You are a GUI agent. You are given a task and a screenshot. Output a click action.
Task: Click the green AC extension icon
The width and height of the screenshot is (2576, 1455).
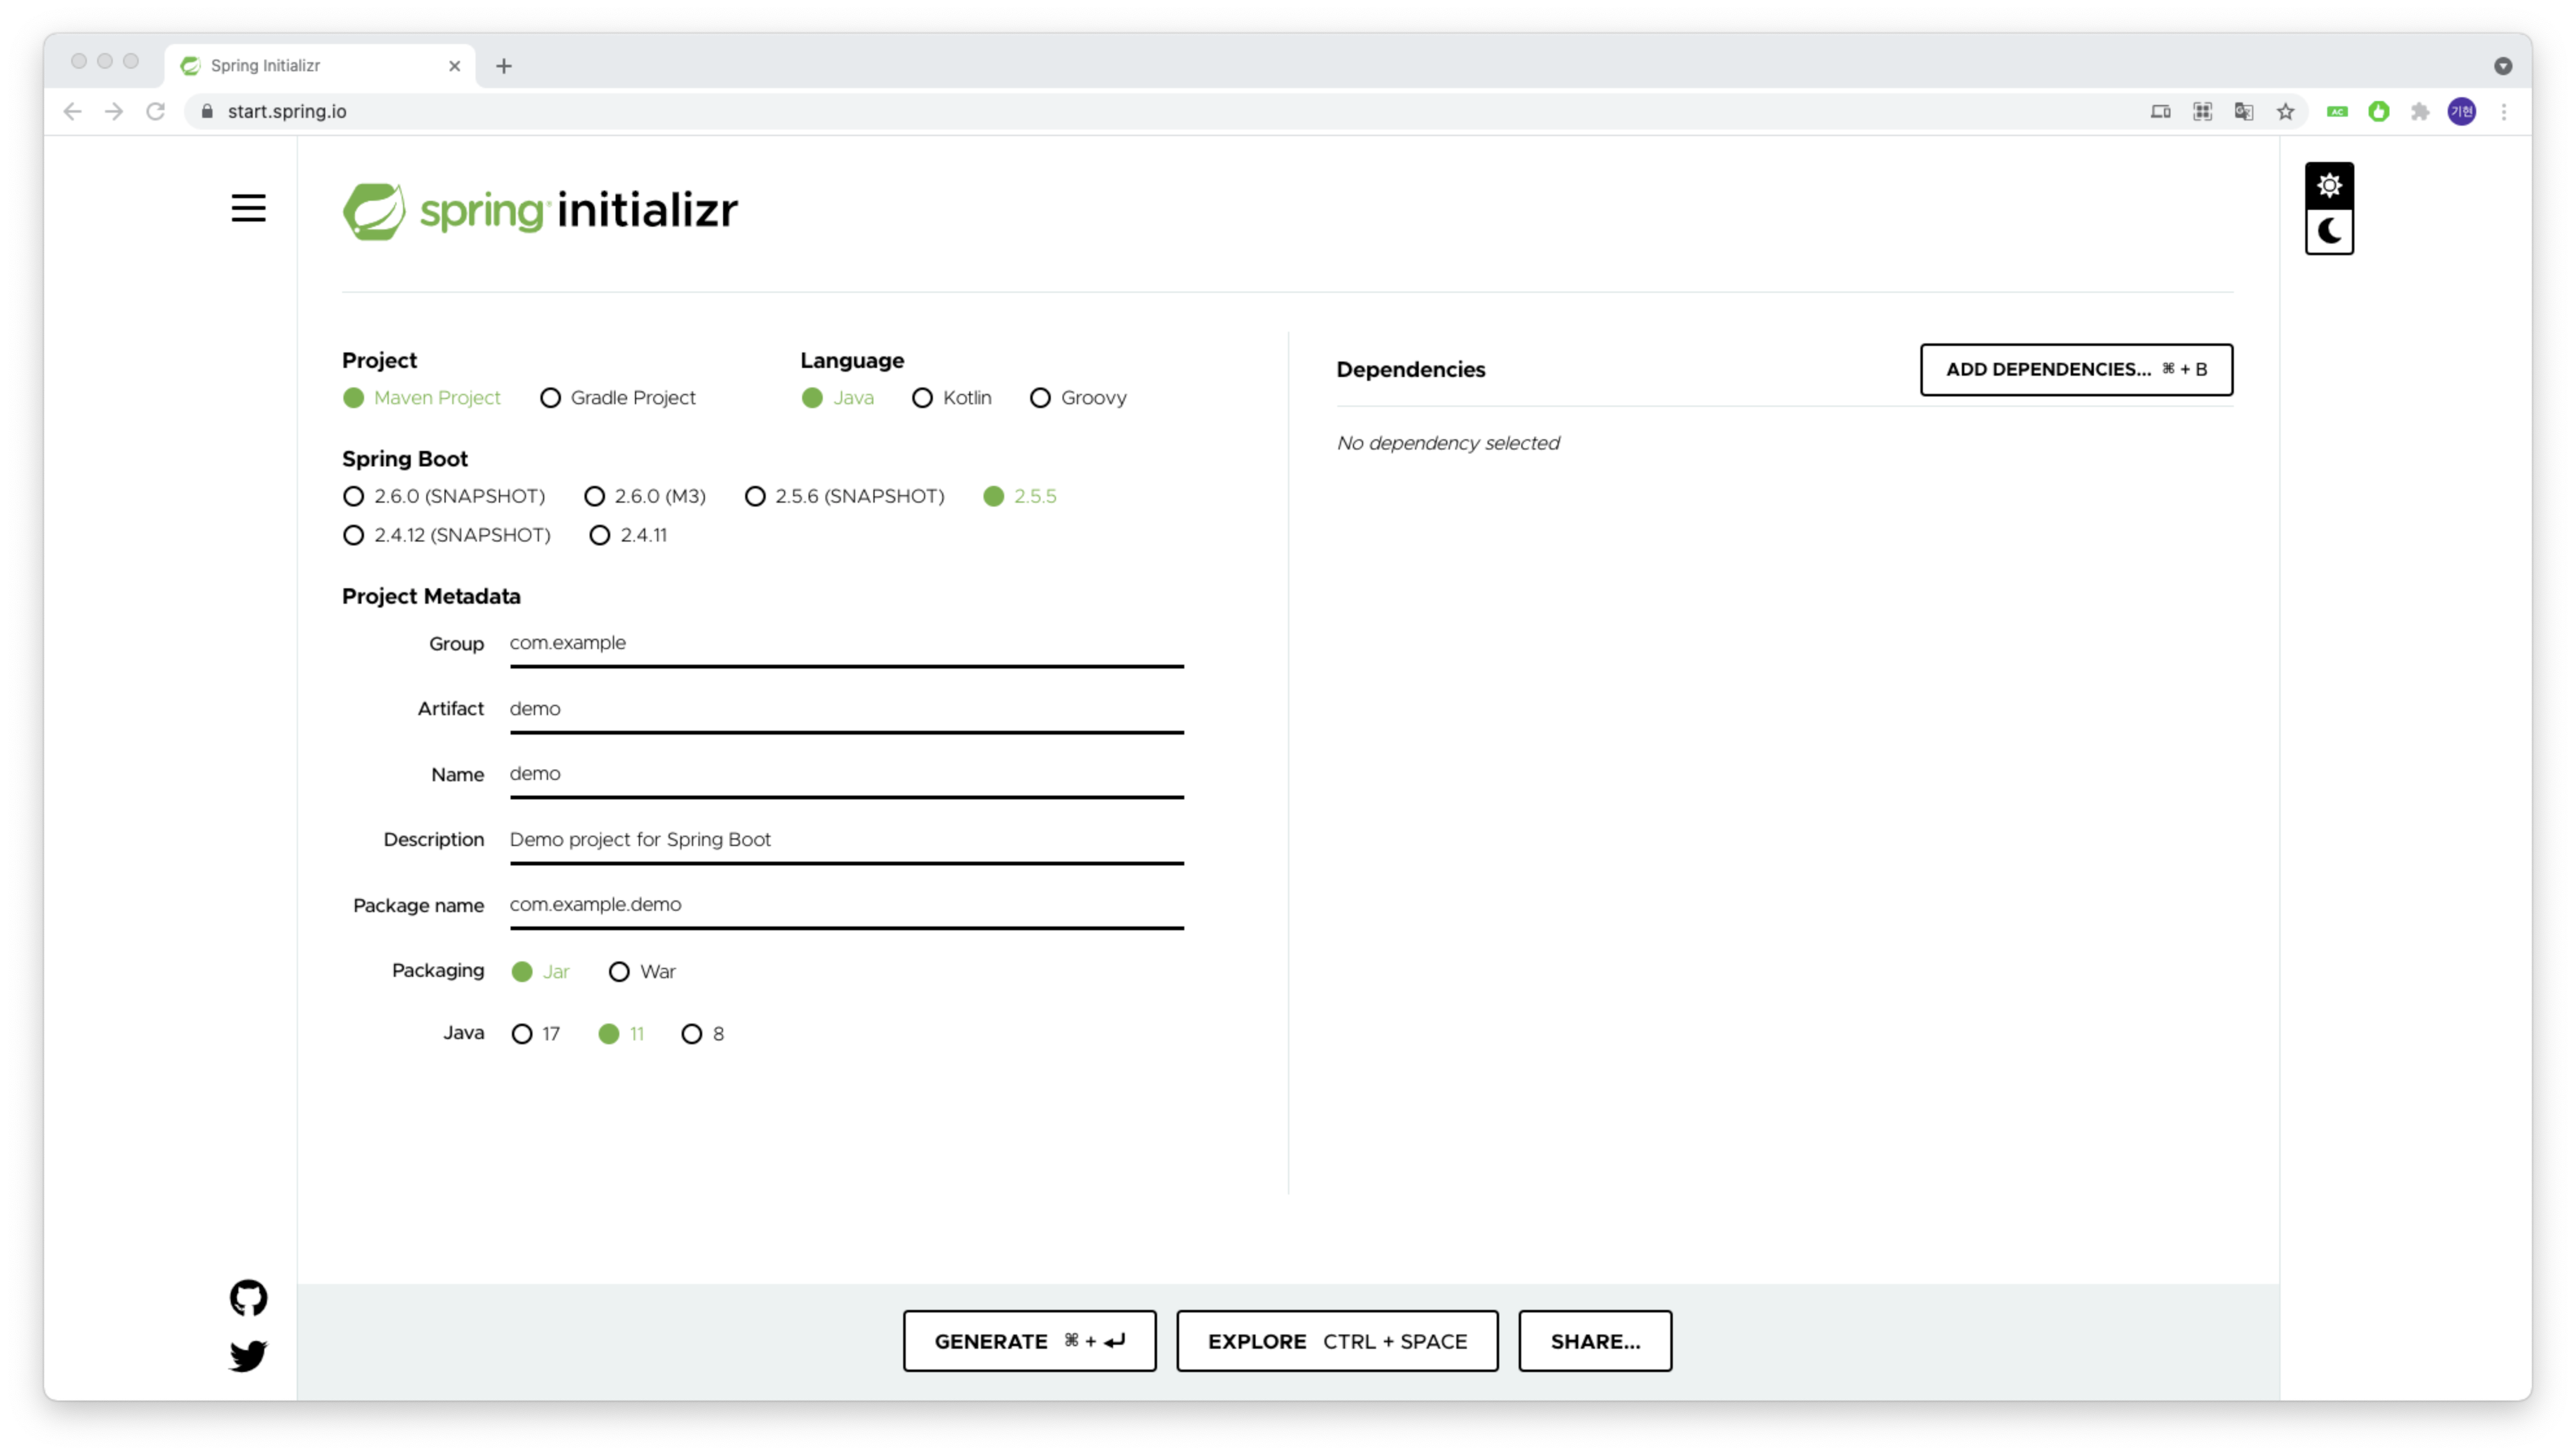[2337, 111]
